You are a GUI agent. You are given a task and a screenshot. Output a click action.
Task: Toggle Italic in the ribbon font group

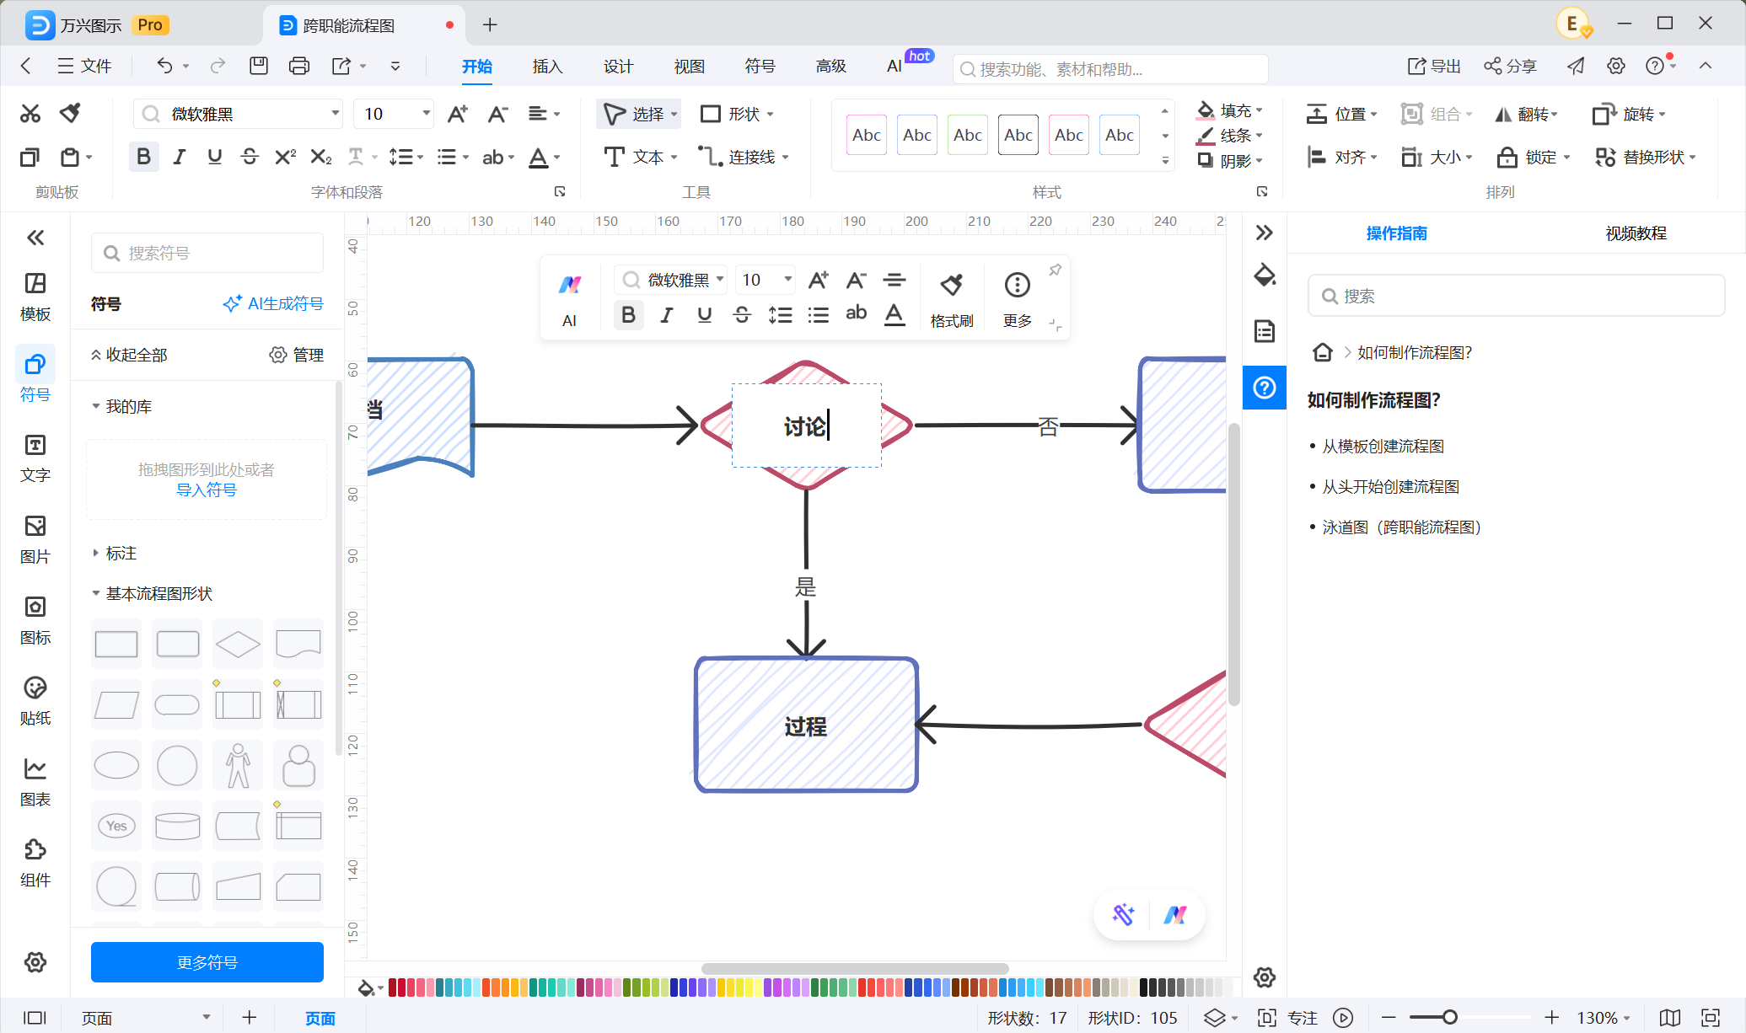pos(179,157)
